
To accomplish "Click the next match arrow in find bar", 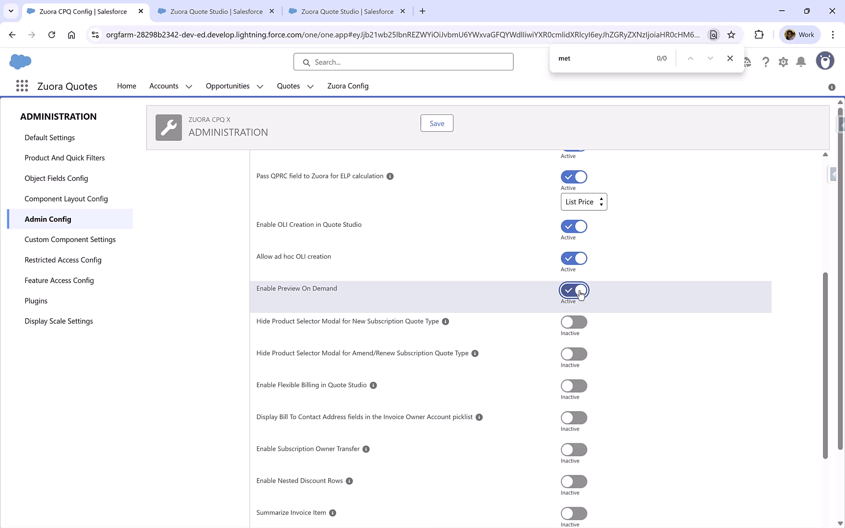I will tap(710, 58).
